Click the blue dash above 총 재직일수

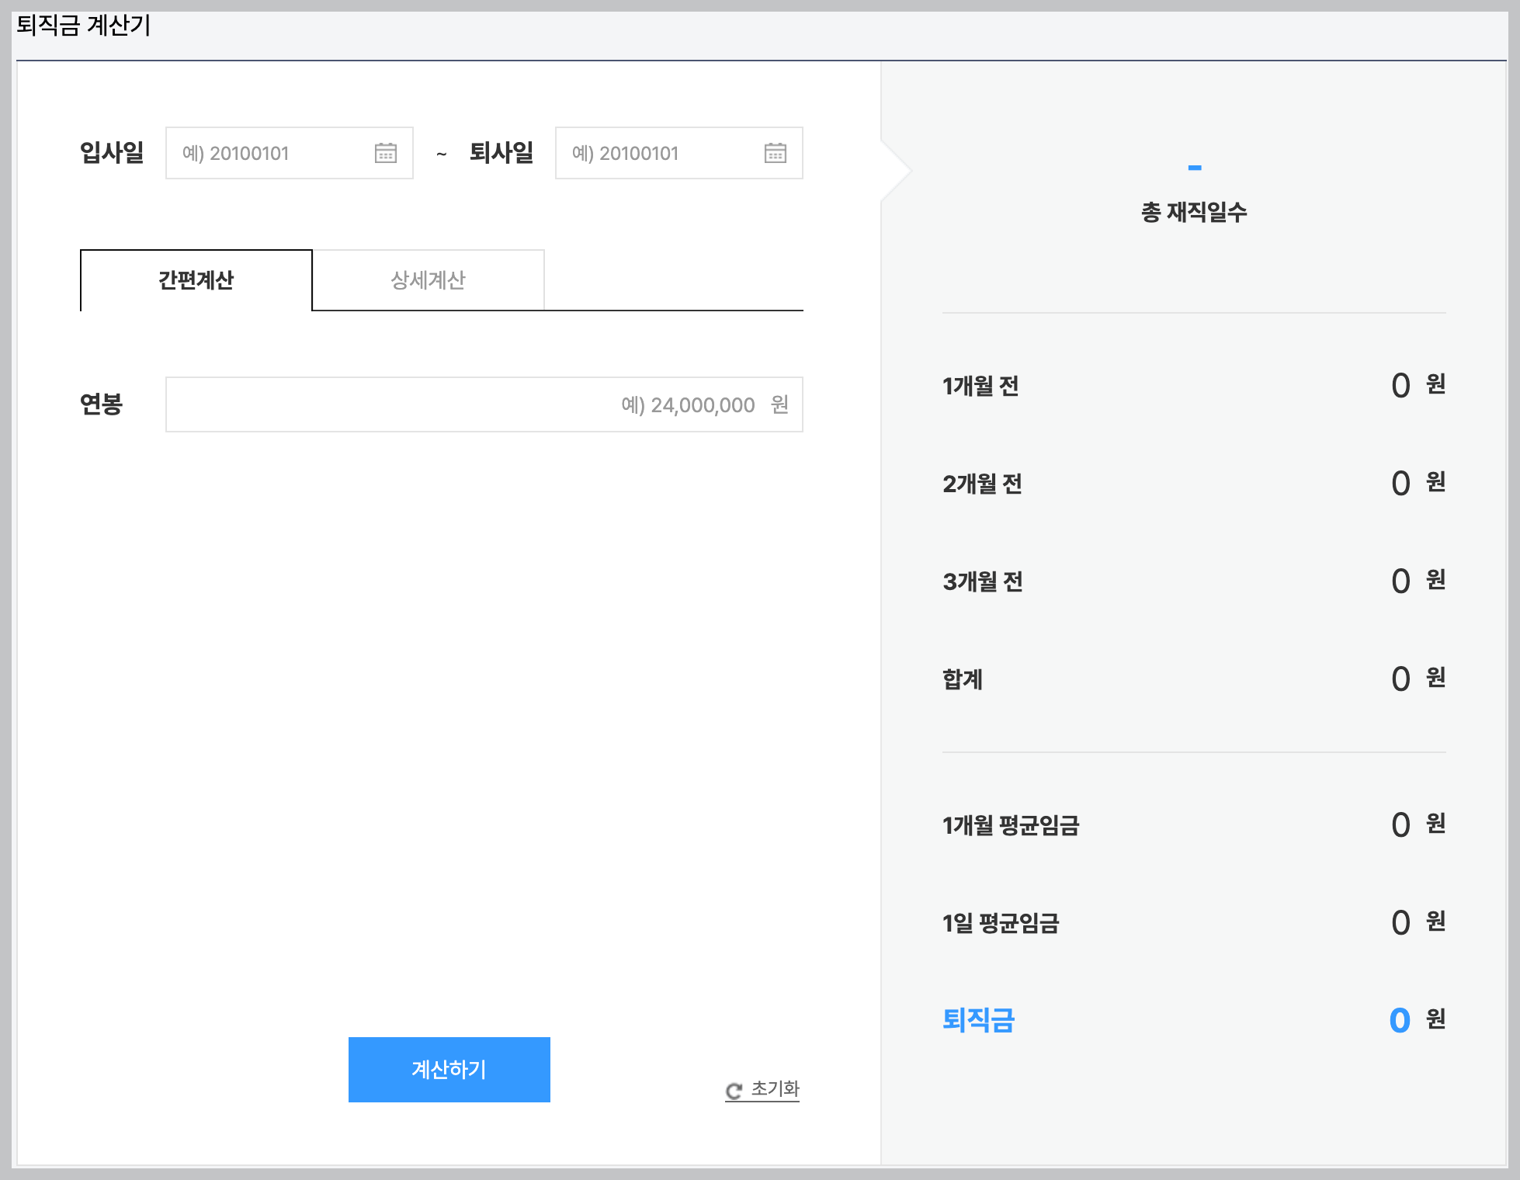(1193, 166)
